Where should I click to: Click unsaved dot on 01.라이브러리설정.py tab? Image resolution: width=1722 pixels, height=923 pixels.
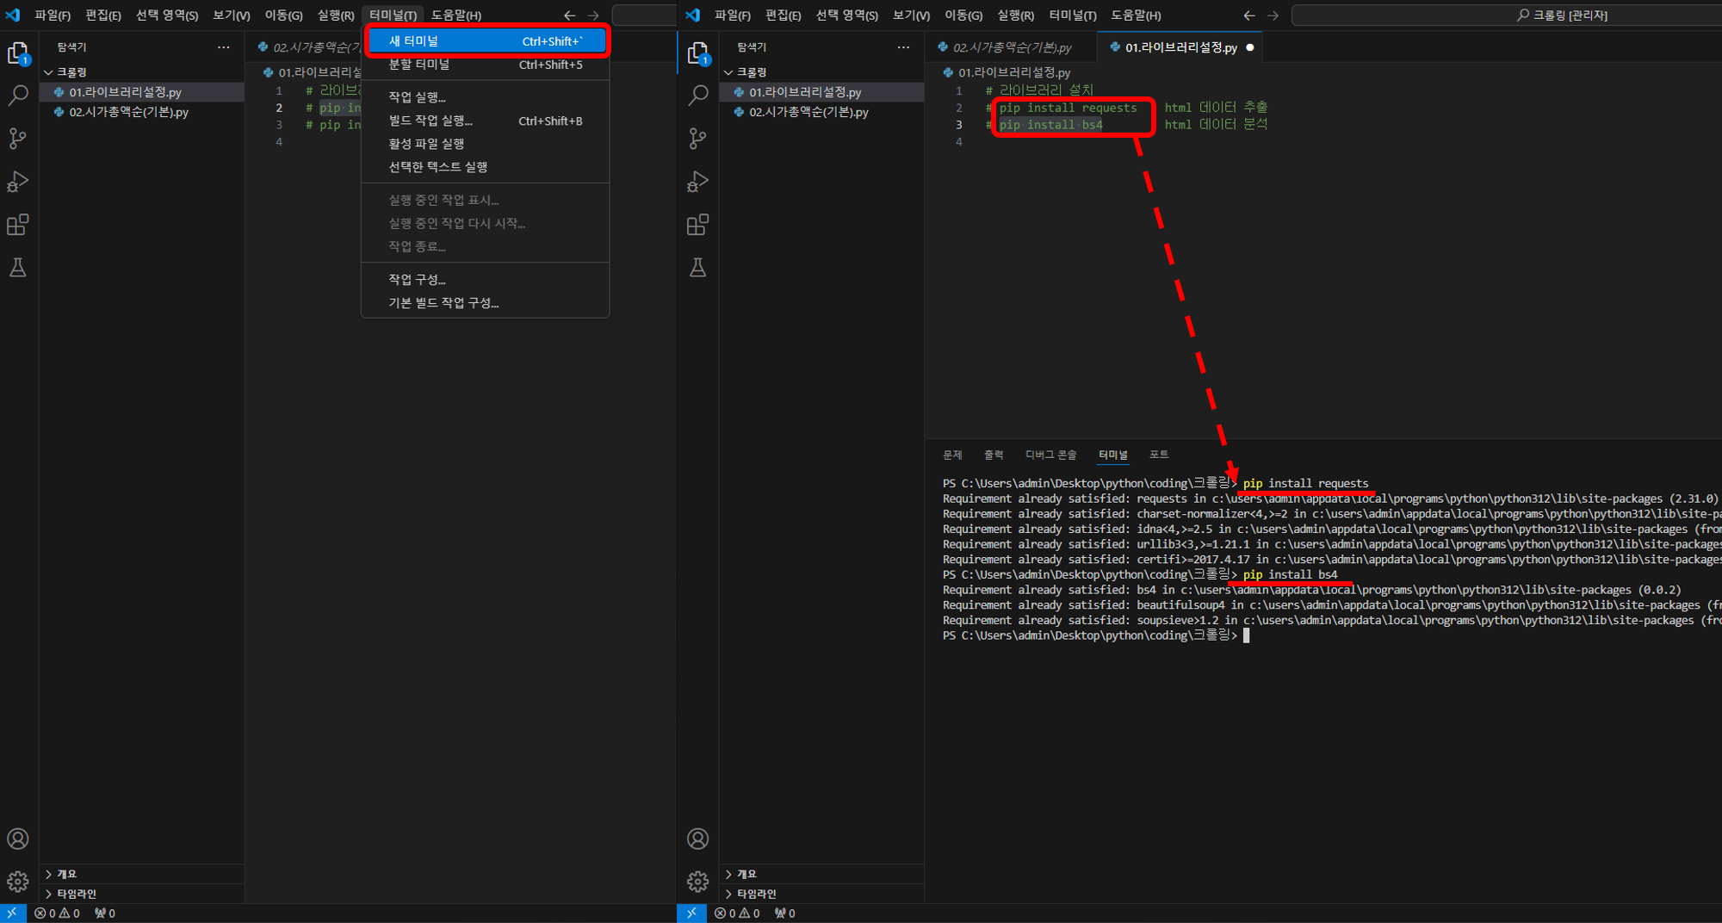click(1250, 47)
